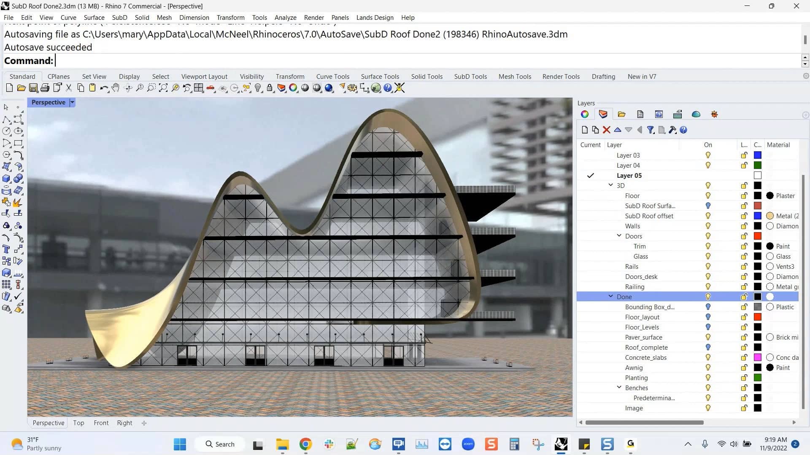Viewport: 810px width, 455px height.
Task: Change the color swatch of Layer 04
Action: (x=758, y=165)
